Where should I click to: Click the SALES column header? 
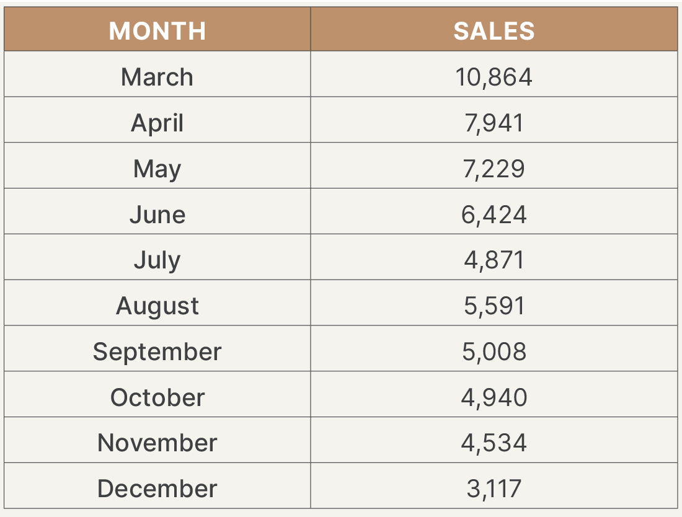pos(494,30)
